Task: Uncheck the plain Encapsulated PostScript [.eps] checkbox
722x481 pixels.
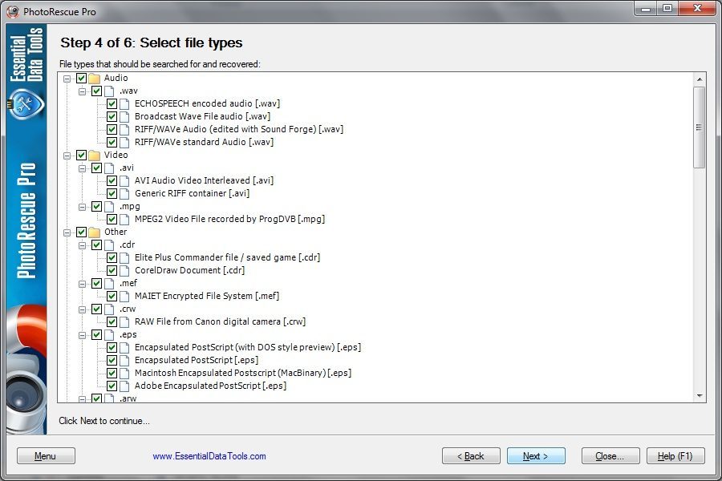Action: [x=112, y=361]
